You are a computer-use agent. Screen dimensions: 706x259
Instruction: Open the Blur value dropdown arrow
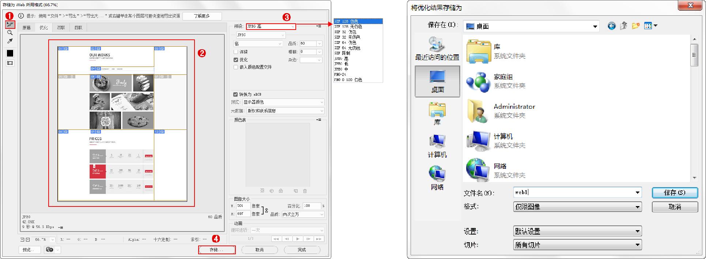[x=320, y=52]
